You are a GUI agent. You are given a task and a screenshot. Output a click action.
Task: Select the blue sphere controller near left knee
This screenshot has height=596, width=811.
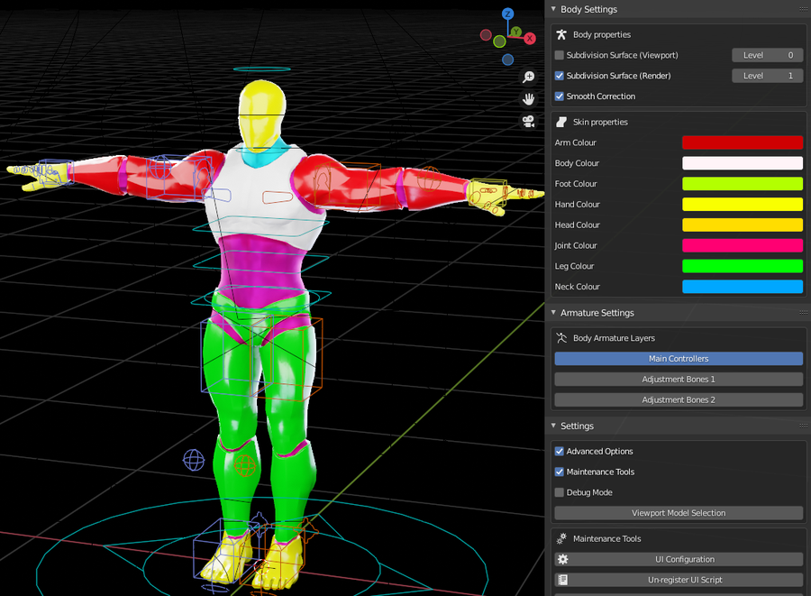coord(194,460)
